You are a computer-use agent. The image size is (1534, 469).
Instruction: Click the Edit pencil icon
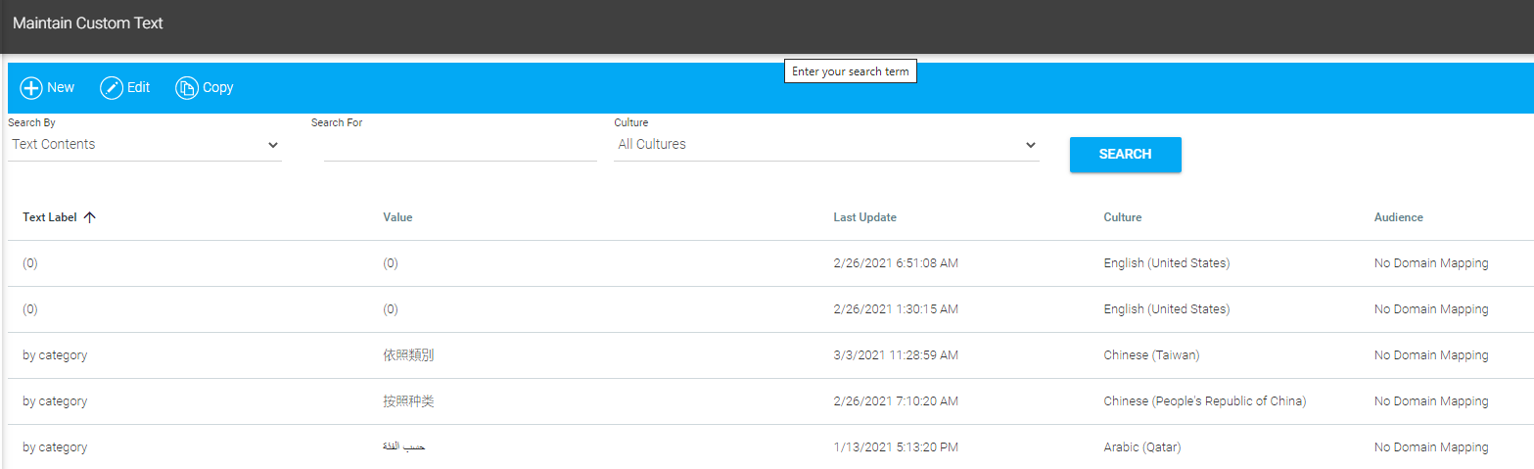click(x=112, y=88)
